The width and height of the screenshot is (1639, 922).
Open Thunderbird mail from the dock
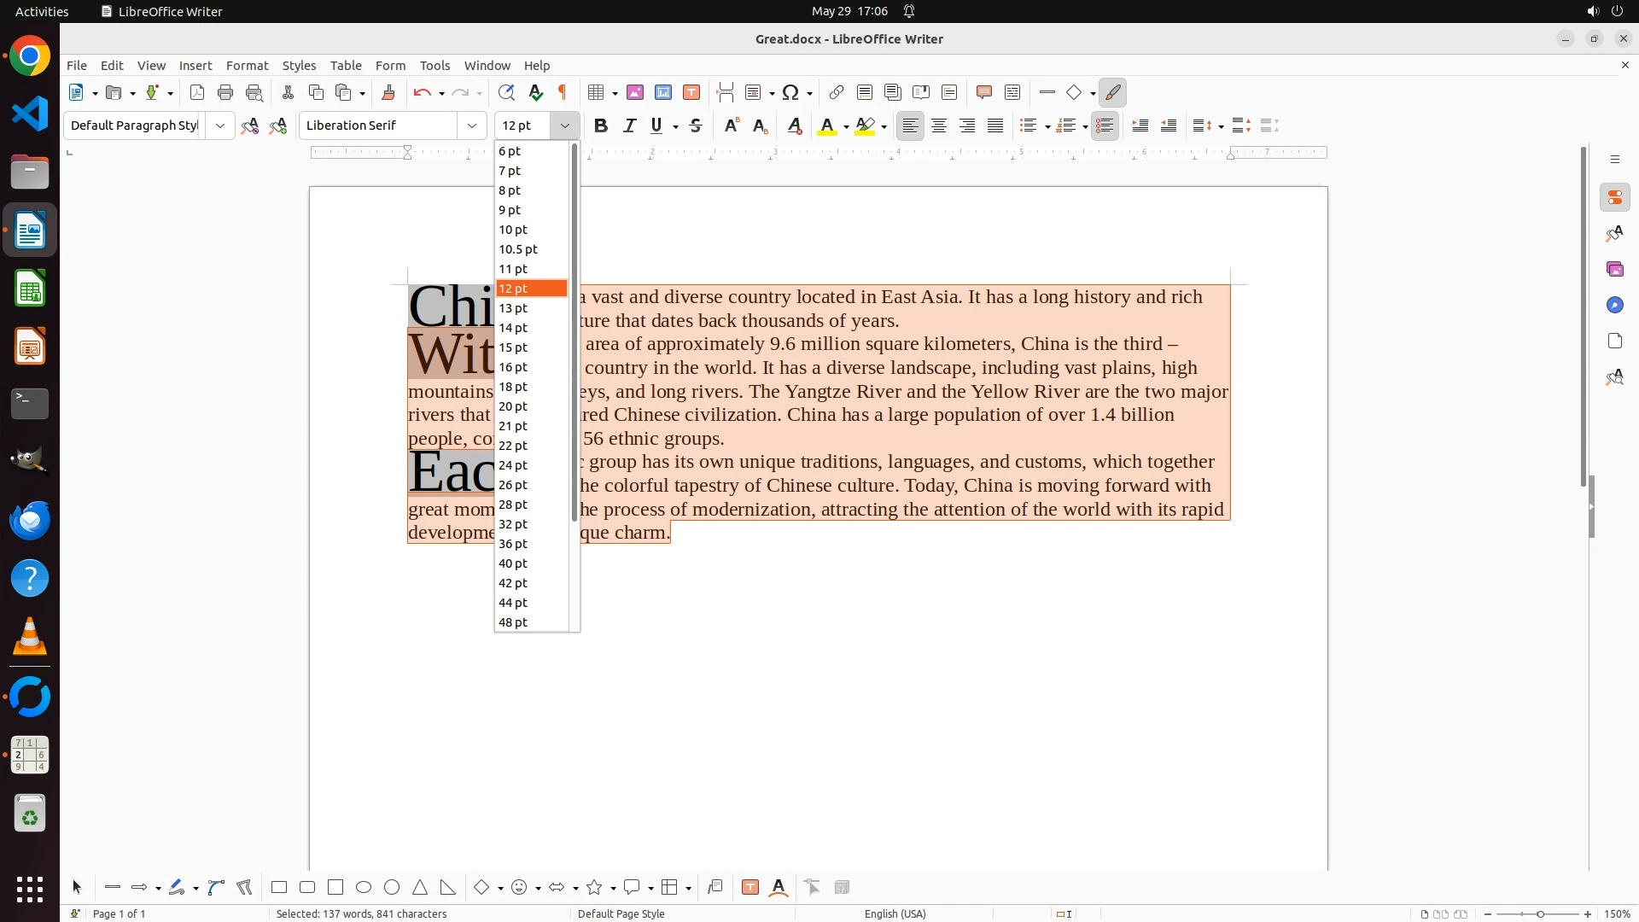[30, 519]
